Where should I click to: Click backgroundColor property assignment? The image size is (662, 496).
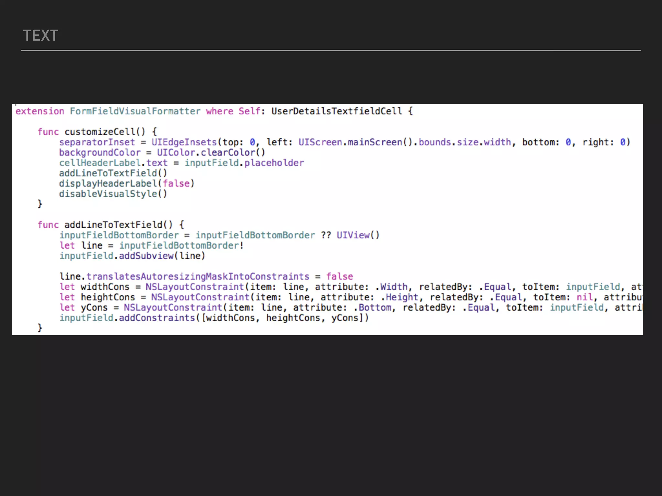[x=100, y=152]
